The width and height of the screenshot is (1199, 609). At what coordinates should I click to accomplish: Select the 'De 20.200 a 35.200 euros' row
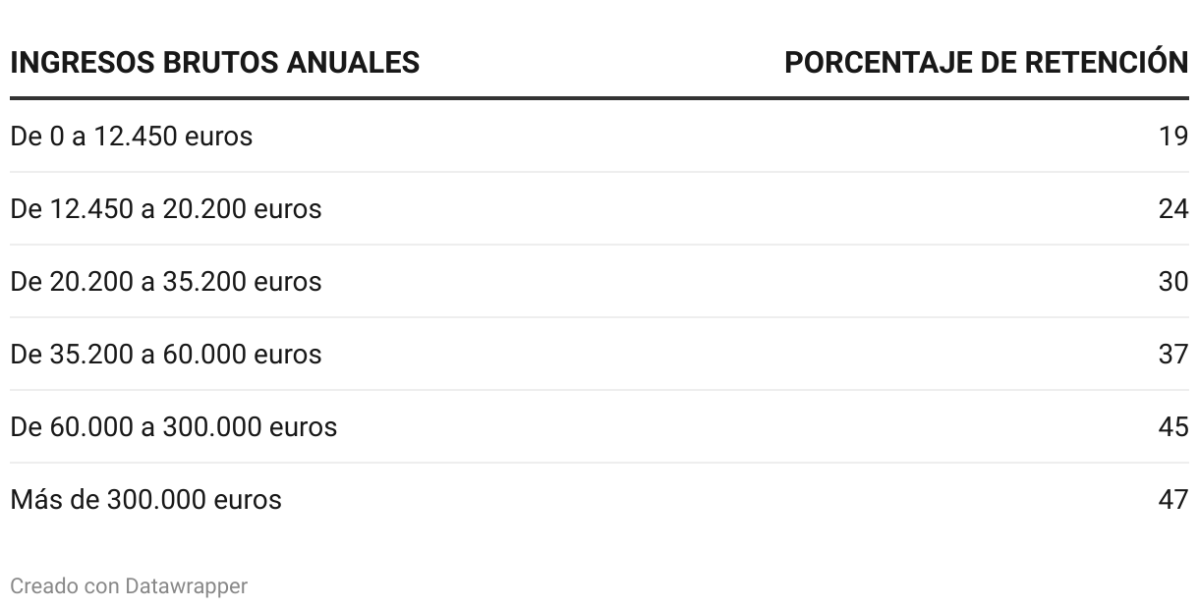coord(599,282)
